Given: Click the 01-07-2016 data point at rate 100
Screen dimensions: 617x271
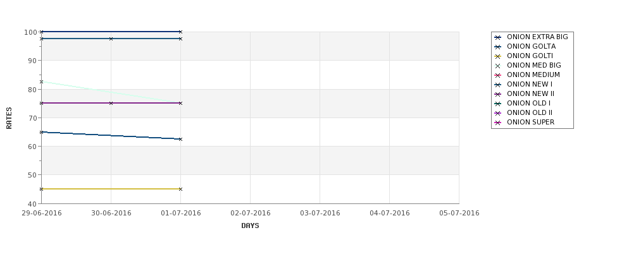Looking at the screenshot, I should [x=180, y=32].
